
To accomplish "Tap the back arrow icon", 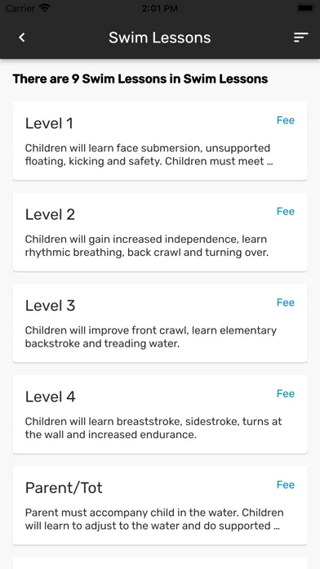I will (22, 38).
